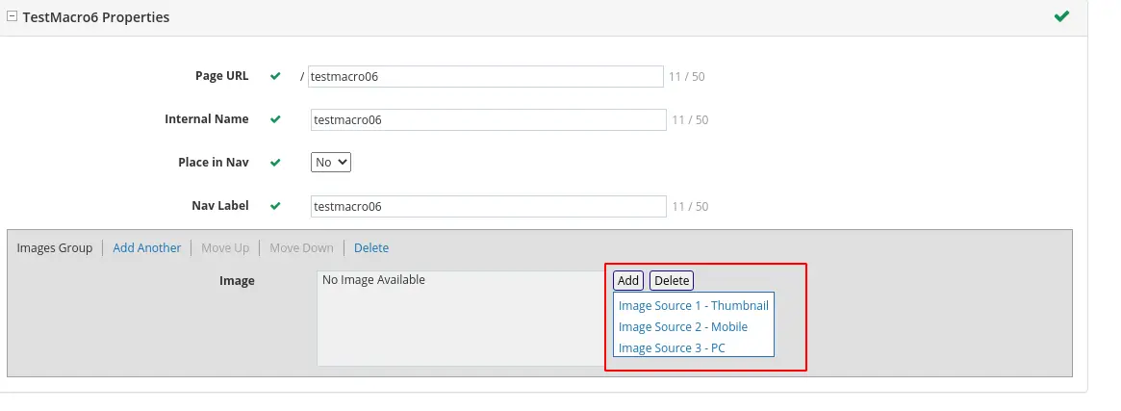Edit the Nav Label input box
Screen dimensions: 1121x411
pos(488,207)
